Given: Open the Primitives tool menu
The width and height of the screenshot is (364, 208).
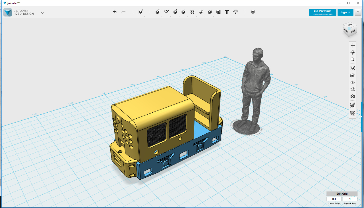Looking at the screenshot, I should (x=158, y=12).
